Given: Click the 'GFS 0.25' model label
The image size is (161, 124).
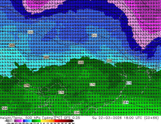Looking at the screenshot, I should click(x=72, y=118).
